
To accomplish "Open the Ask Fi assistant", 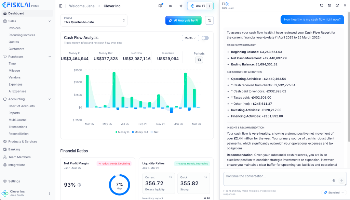I will 200,6.
